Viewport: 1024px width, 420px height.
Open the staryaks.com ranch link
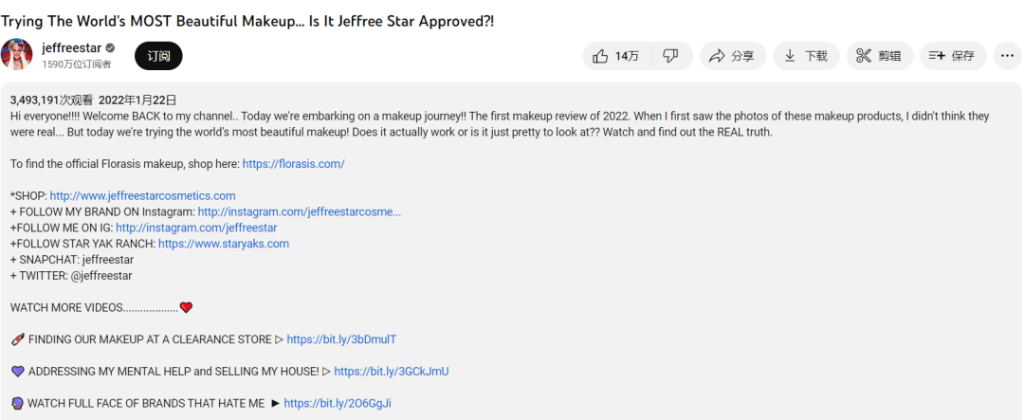click(223, 244)
